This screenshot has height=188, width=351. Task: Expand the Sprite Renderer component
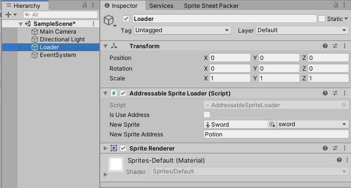pos(105,149)
